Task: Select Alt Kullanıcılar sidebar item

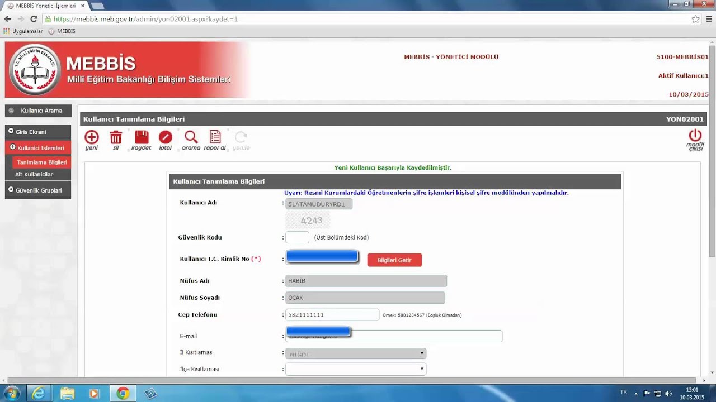Action: coord(34,175)
